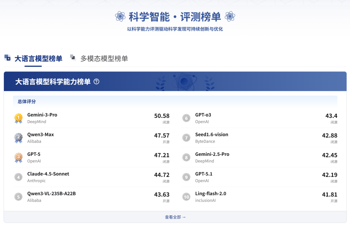The height and width of the screenshot is (227, 350).
Task: Click the rank 6 badge by GPT-o3
Action: point(186,118)
